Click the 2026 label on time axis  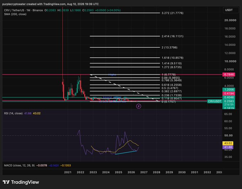click(x=131, y=172)
